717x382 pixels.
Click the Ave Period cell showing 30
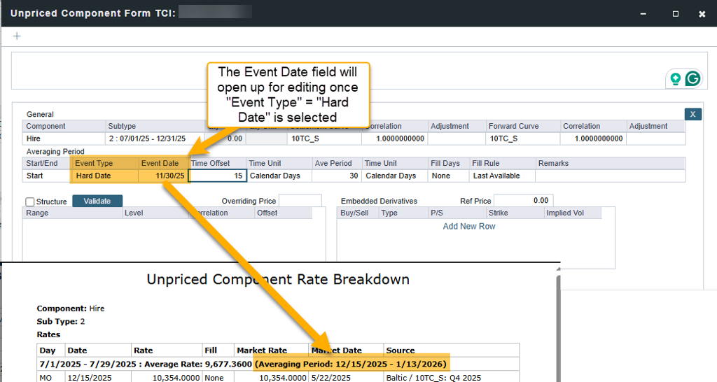click(336, 176)
